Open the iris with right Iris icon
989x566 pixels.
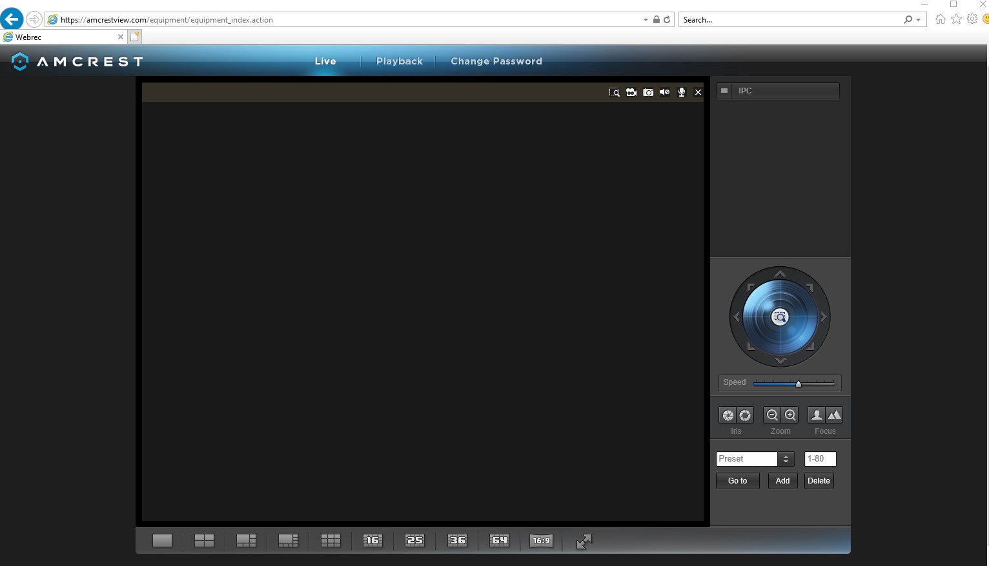[745, 415]
